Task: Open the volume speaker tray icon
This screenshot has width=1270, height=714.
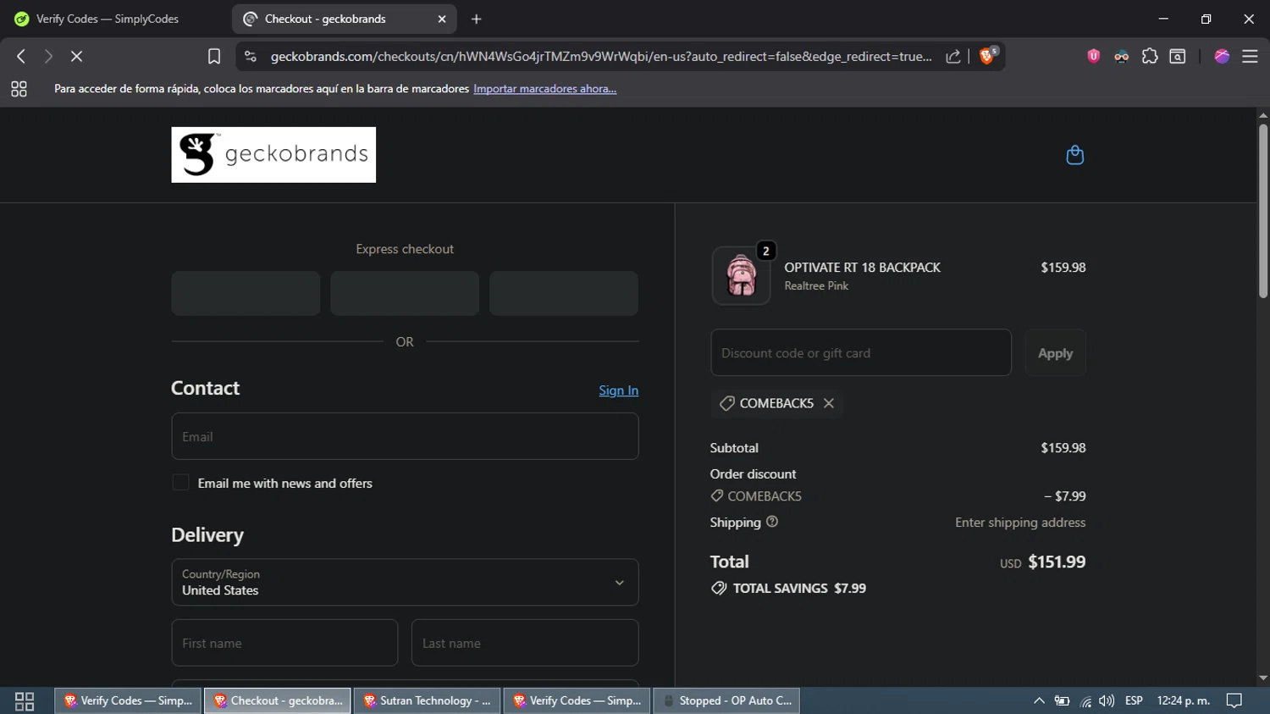Action: [x=1107, y=700]
